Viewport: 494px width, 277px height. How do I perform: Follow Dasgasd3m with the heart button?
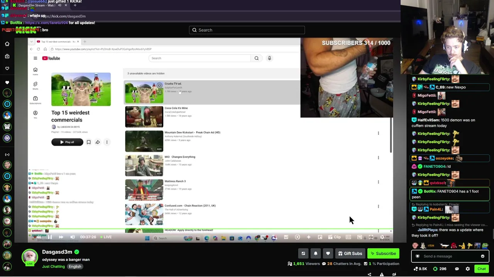[x=328, y=254]
